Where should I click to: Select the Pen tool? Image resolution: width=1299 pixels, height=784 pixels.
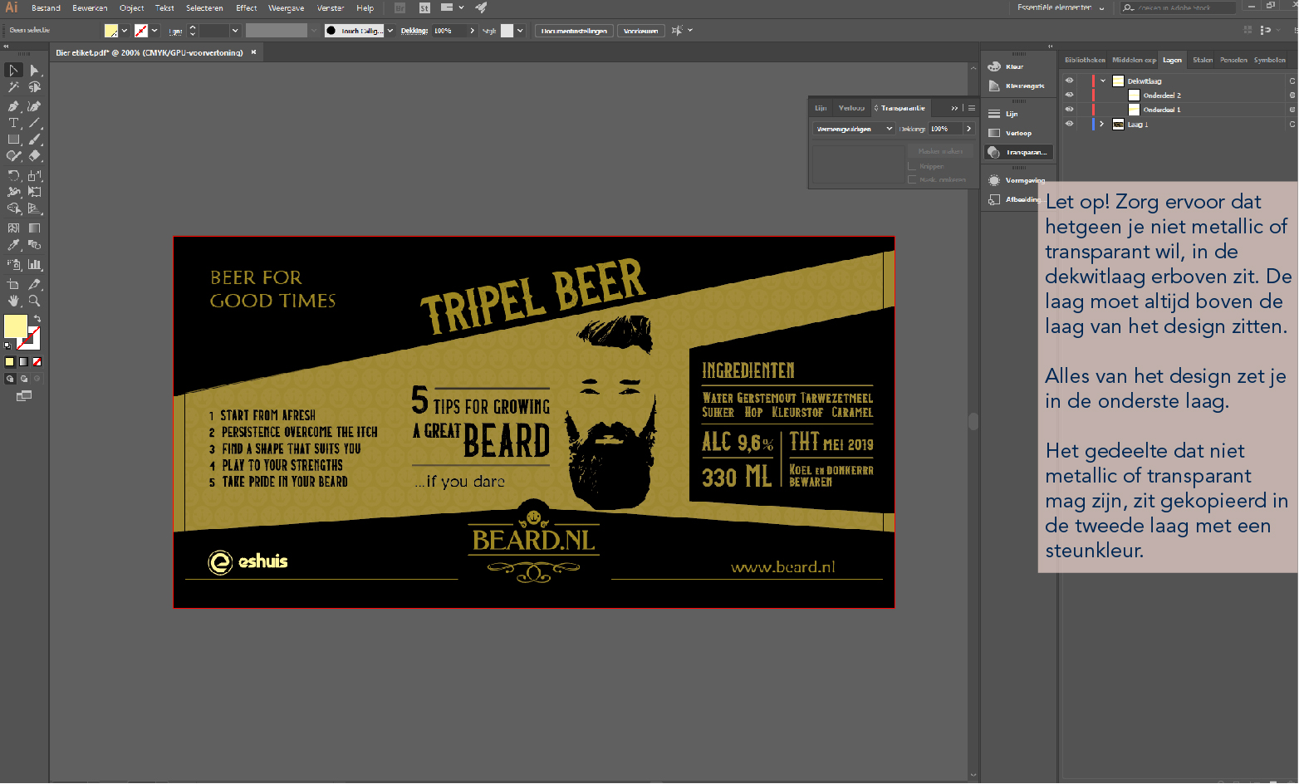[13, 106]
